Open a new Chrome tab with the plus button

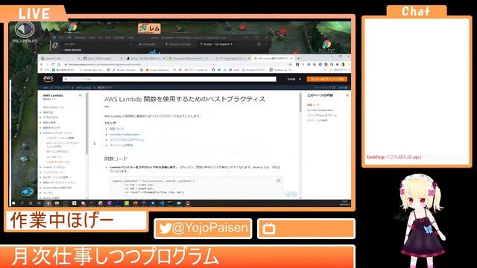click(298, 58)
